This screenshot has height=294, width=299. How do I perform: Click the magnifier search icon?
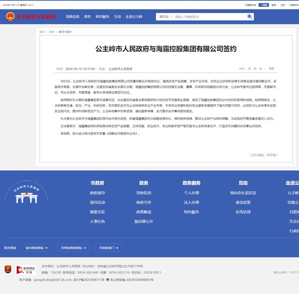[250, 17]
